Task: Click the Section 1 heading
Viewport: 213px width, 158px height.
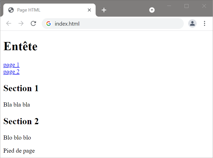Action: pyautogui.click(x=21, y=88)
